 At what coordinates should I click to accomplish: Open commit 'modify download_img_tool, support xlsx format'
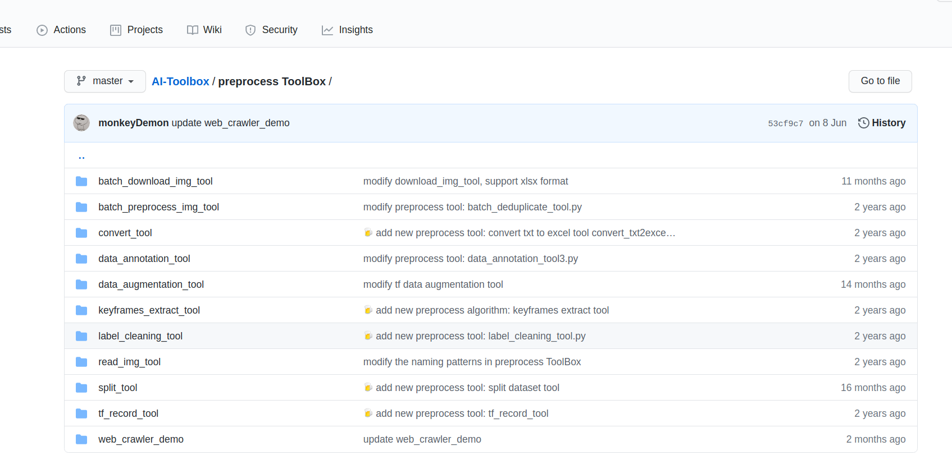[x=466, y=181]
